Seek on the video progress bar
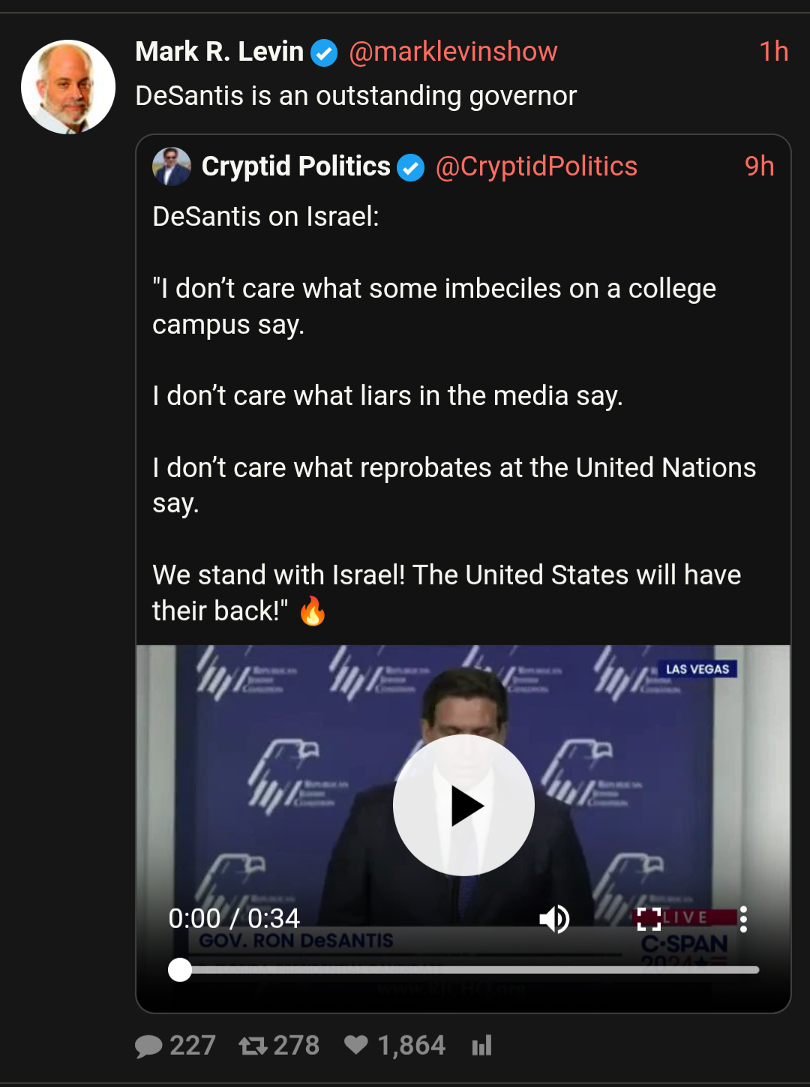 point(465,970)
